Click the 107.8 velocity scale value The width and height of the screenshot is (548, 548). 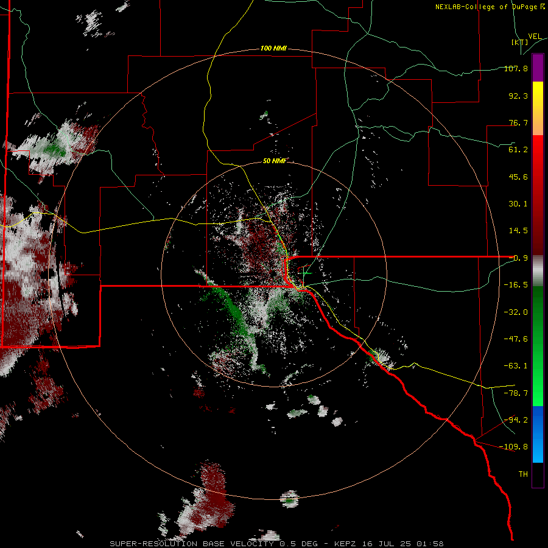click(516, 68)
